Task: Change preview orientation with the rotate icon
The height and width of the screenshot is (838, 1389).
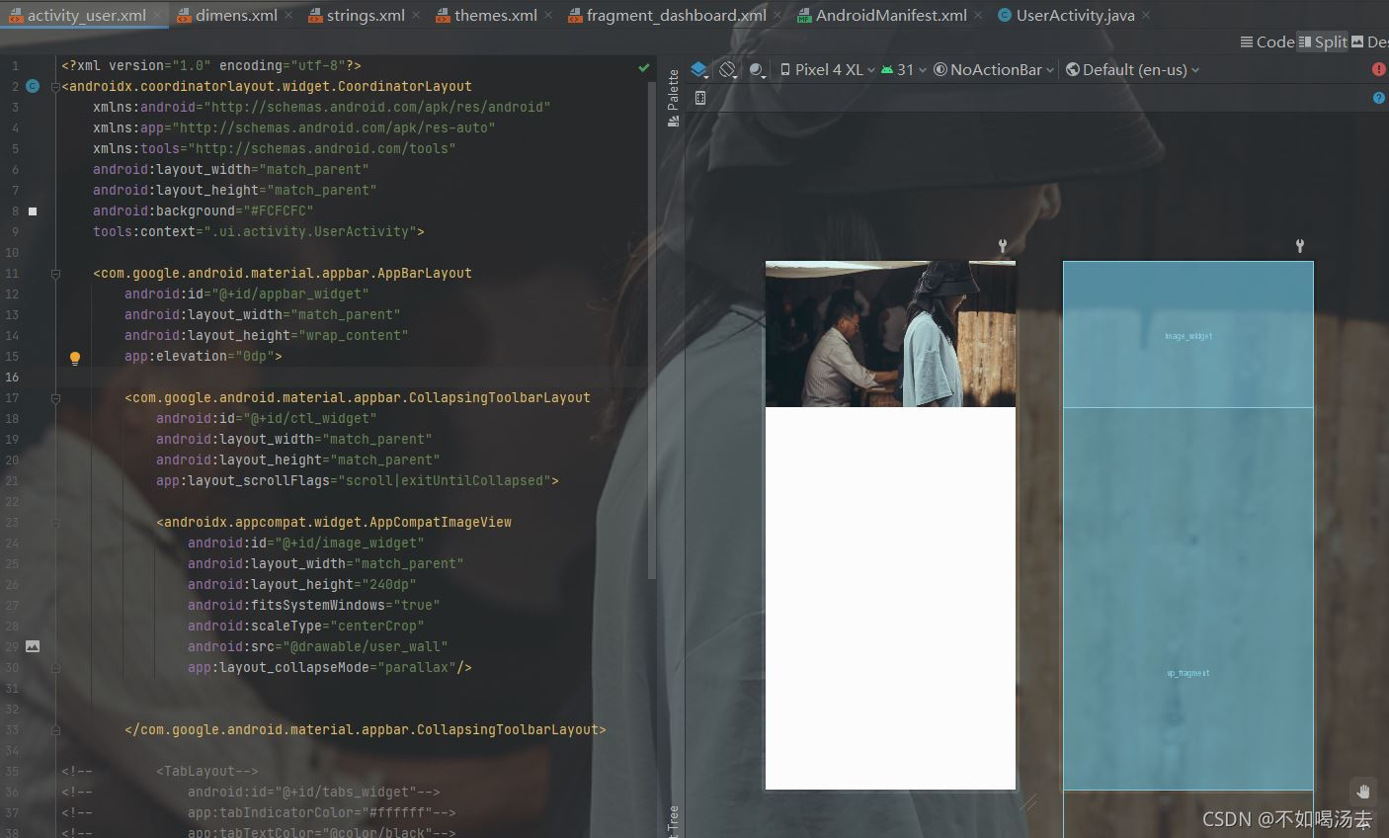Action: (728, 69)
